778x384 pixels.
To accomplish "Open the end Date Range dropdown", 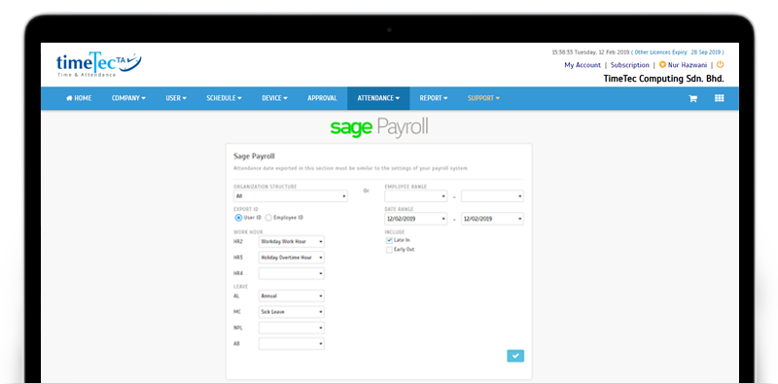I will coord(492,219).
